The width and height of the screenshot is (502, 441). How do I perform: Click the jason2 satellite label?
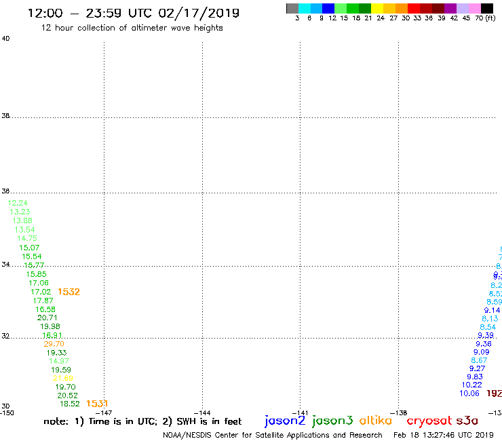click(285, 421)
